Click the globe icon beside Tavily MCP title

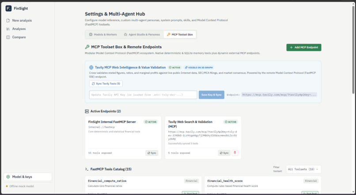(x=91, y=68)
